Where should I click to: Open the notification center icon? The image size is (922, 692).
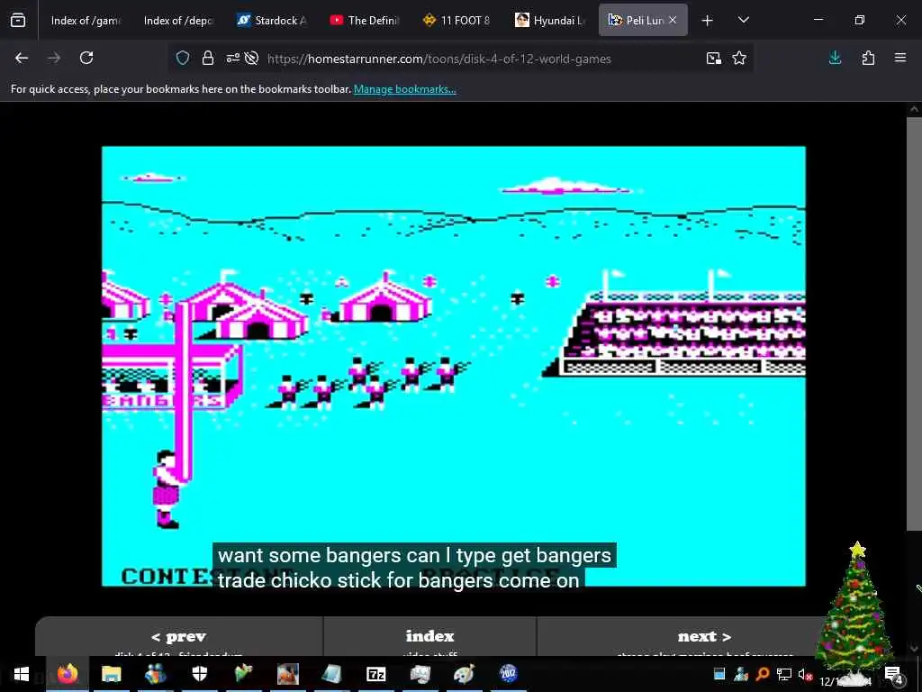click(893, 674)
